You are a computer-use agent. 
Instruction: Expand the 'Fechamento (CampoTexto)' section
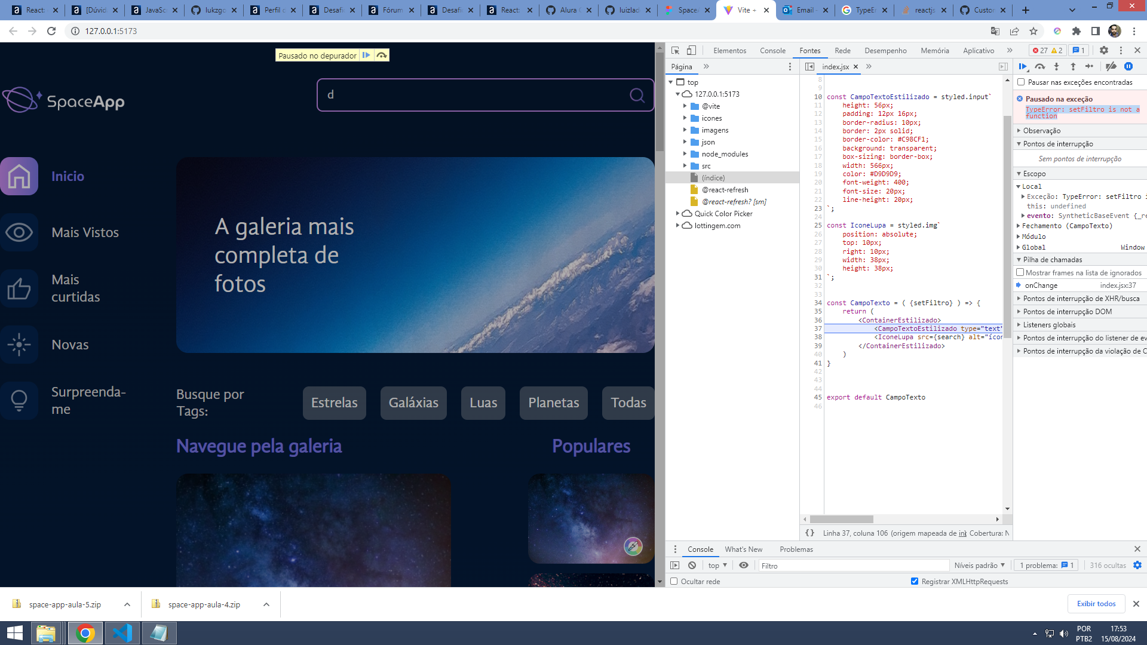(x=1020, y=226)
